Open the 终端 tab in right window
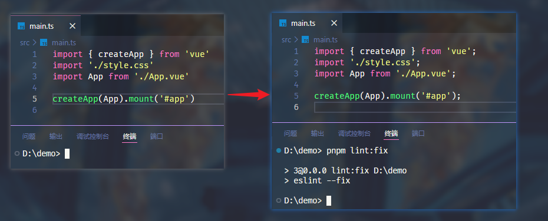The image size is (548, 221). [391, 133]
